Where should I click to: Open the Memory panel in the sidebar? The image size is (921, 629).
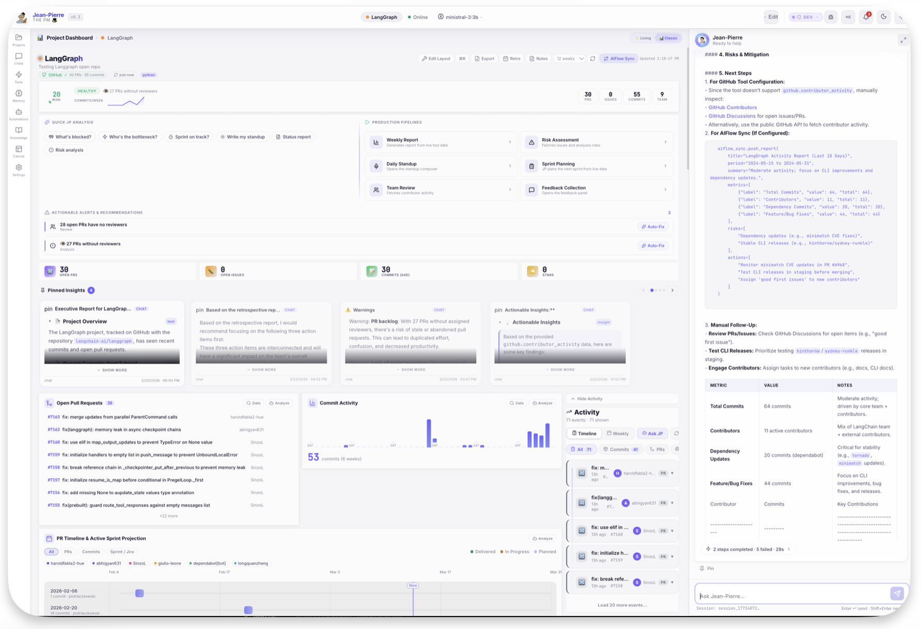pos(19,96)
